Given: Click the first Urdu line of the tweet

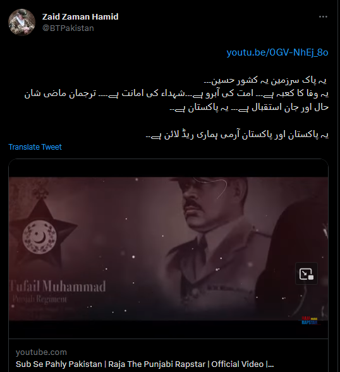Looking at the screenshot, I should [266, 81].
